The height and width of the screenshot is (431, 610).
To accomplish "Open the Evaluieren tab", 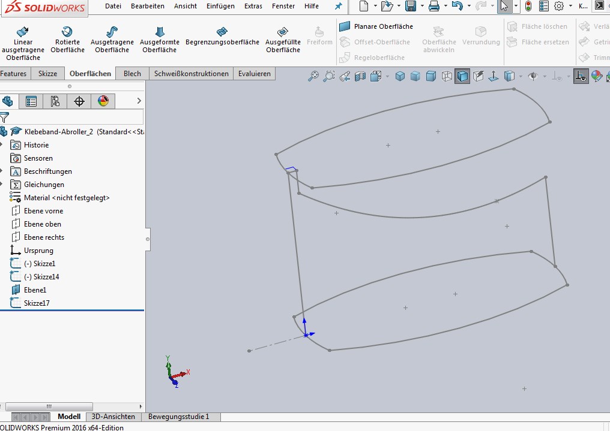I will pyautogui.click(x=255, y=73).
